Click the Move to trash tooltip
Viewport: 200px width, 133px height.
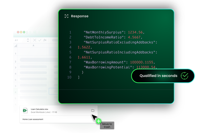(107, 125)
